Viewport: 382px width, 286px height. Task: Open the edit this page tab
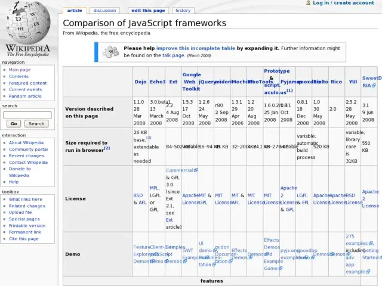(x=148, y=11)
